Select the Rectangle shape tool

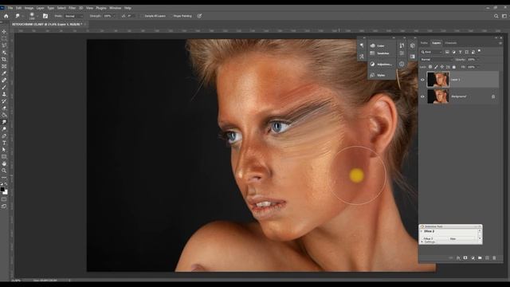tap(4, 157)
